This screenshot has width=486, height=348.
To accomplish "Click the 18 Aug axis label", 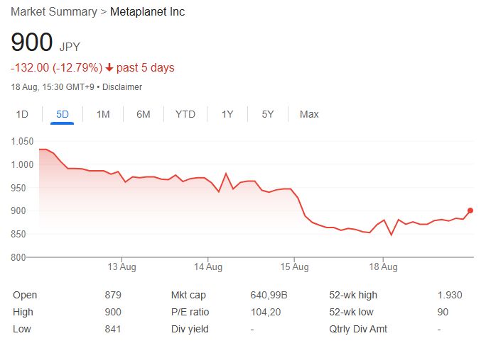I will (384, 267).
